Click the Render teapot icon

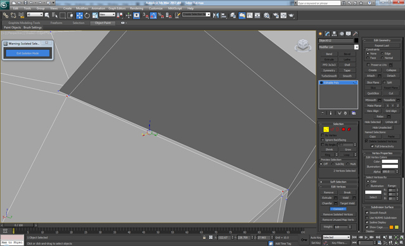(292, 15)
